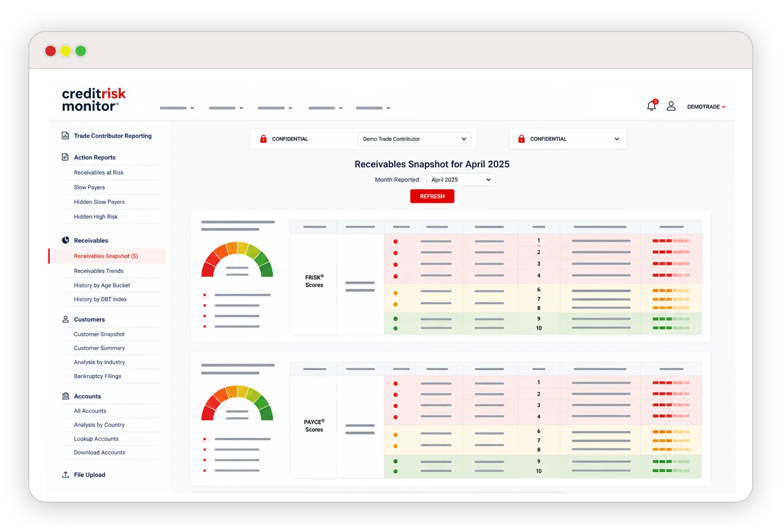The width and height of the screenshot is (784, 531).
Task: Open History by Age Bucket
Action: click(x=102, y=285)
